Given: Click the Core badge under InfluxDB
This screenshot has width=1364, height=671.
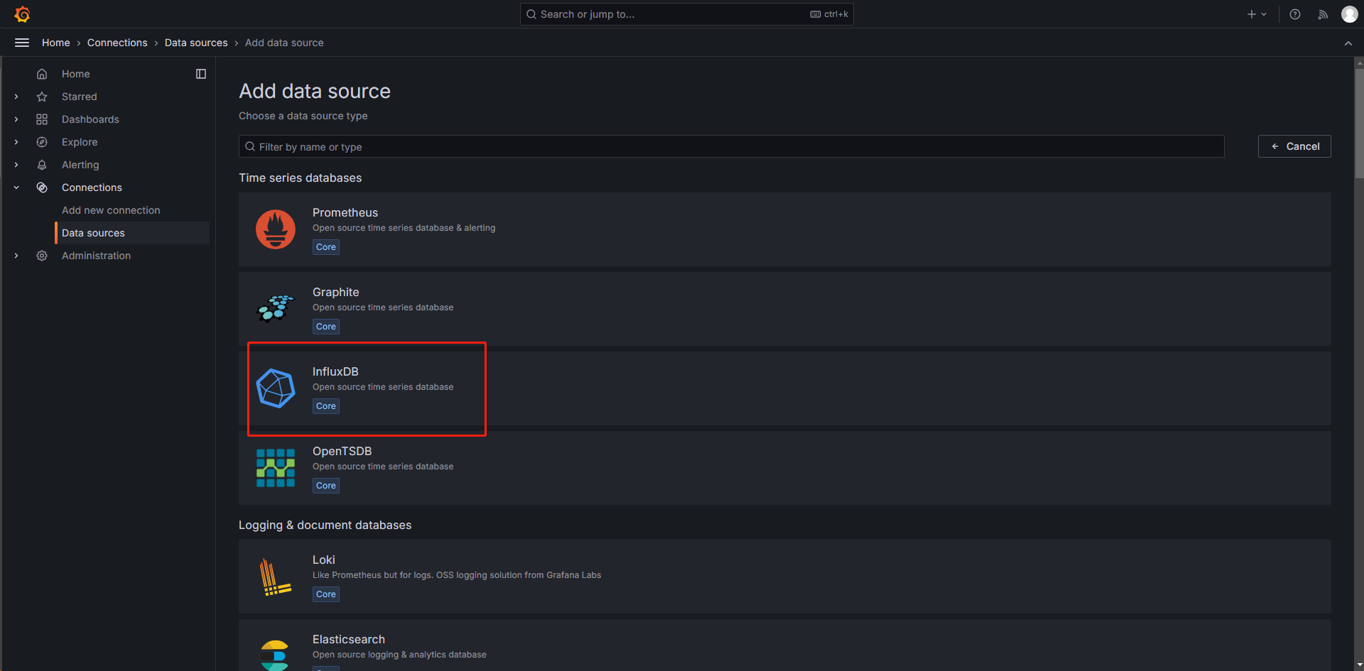Looking at the screenshot, I should pos(326,406).
